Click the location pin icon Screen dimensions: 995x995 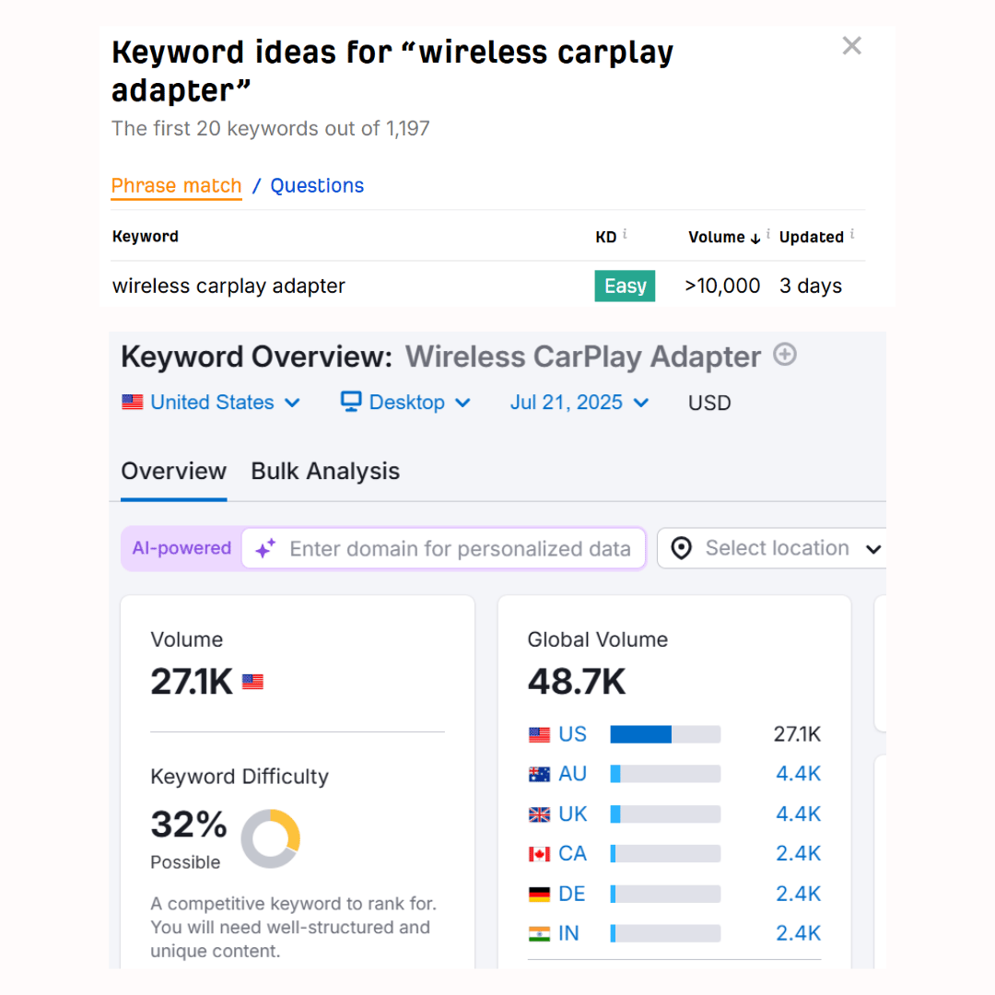[x=682, y=548]
